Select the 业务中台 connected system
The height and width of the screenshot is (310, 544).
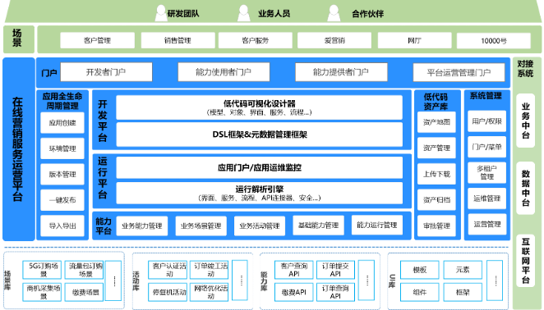(525, 121)
